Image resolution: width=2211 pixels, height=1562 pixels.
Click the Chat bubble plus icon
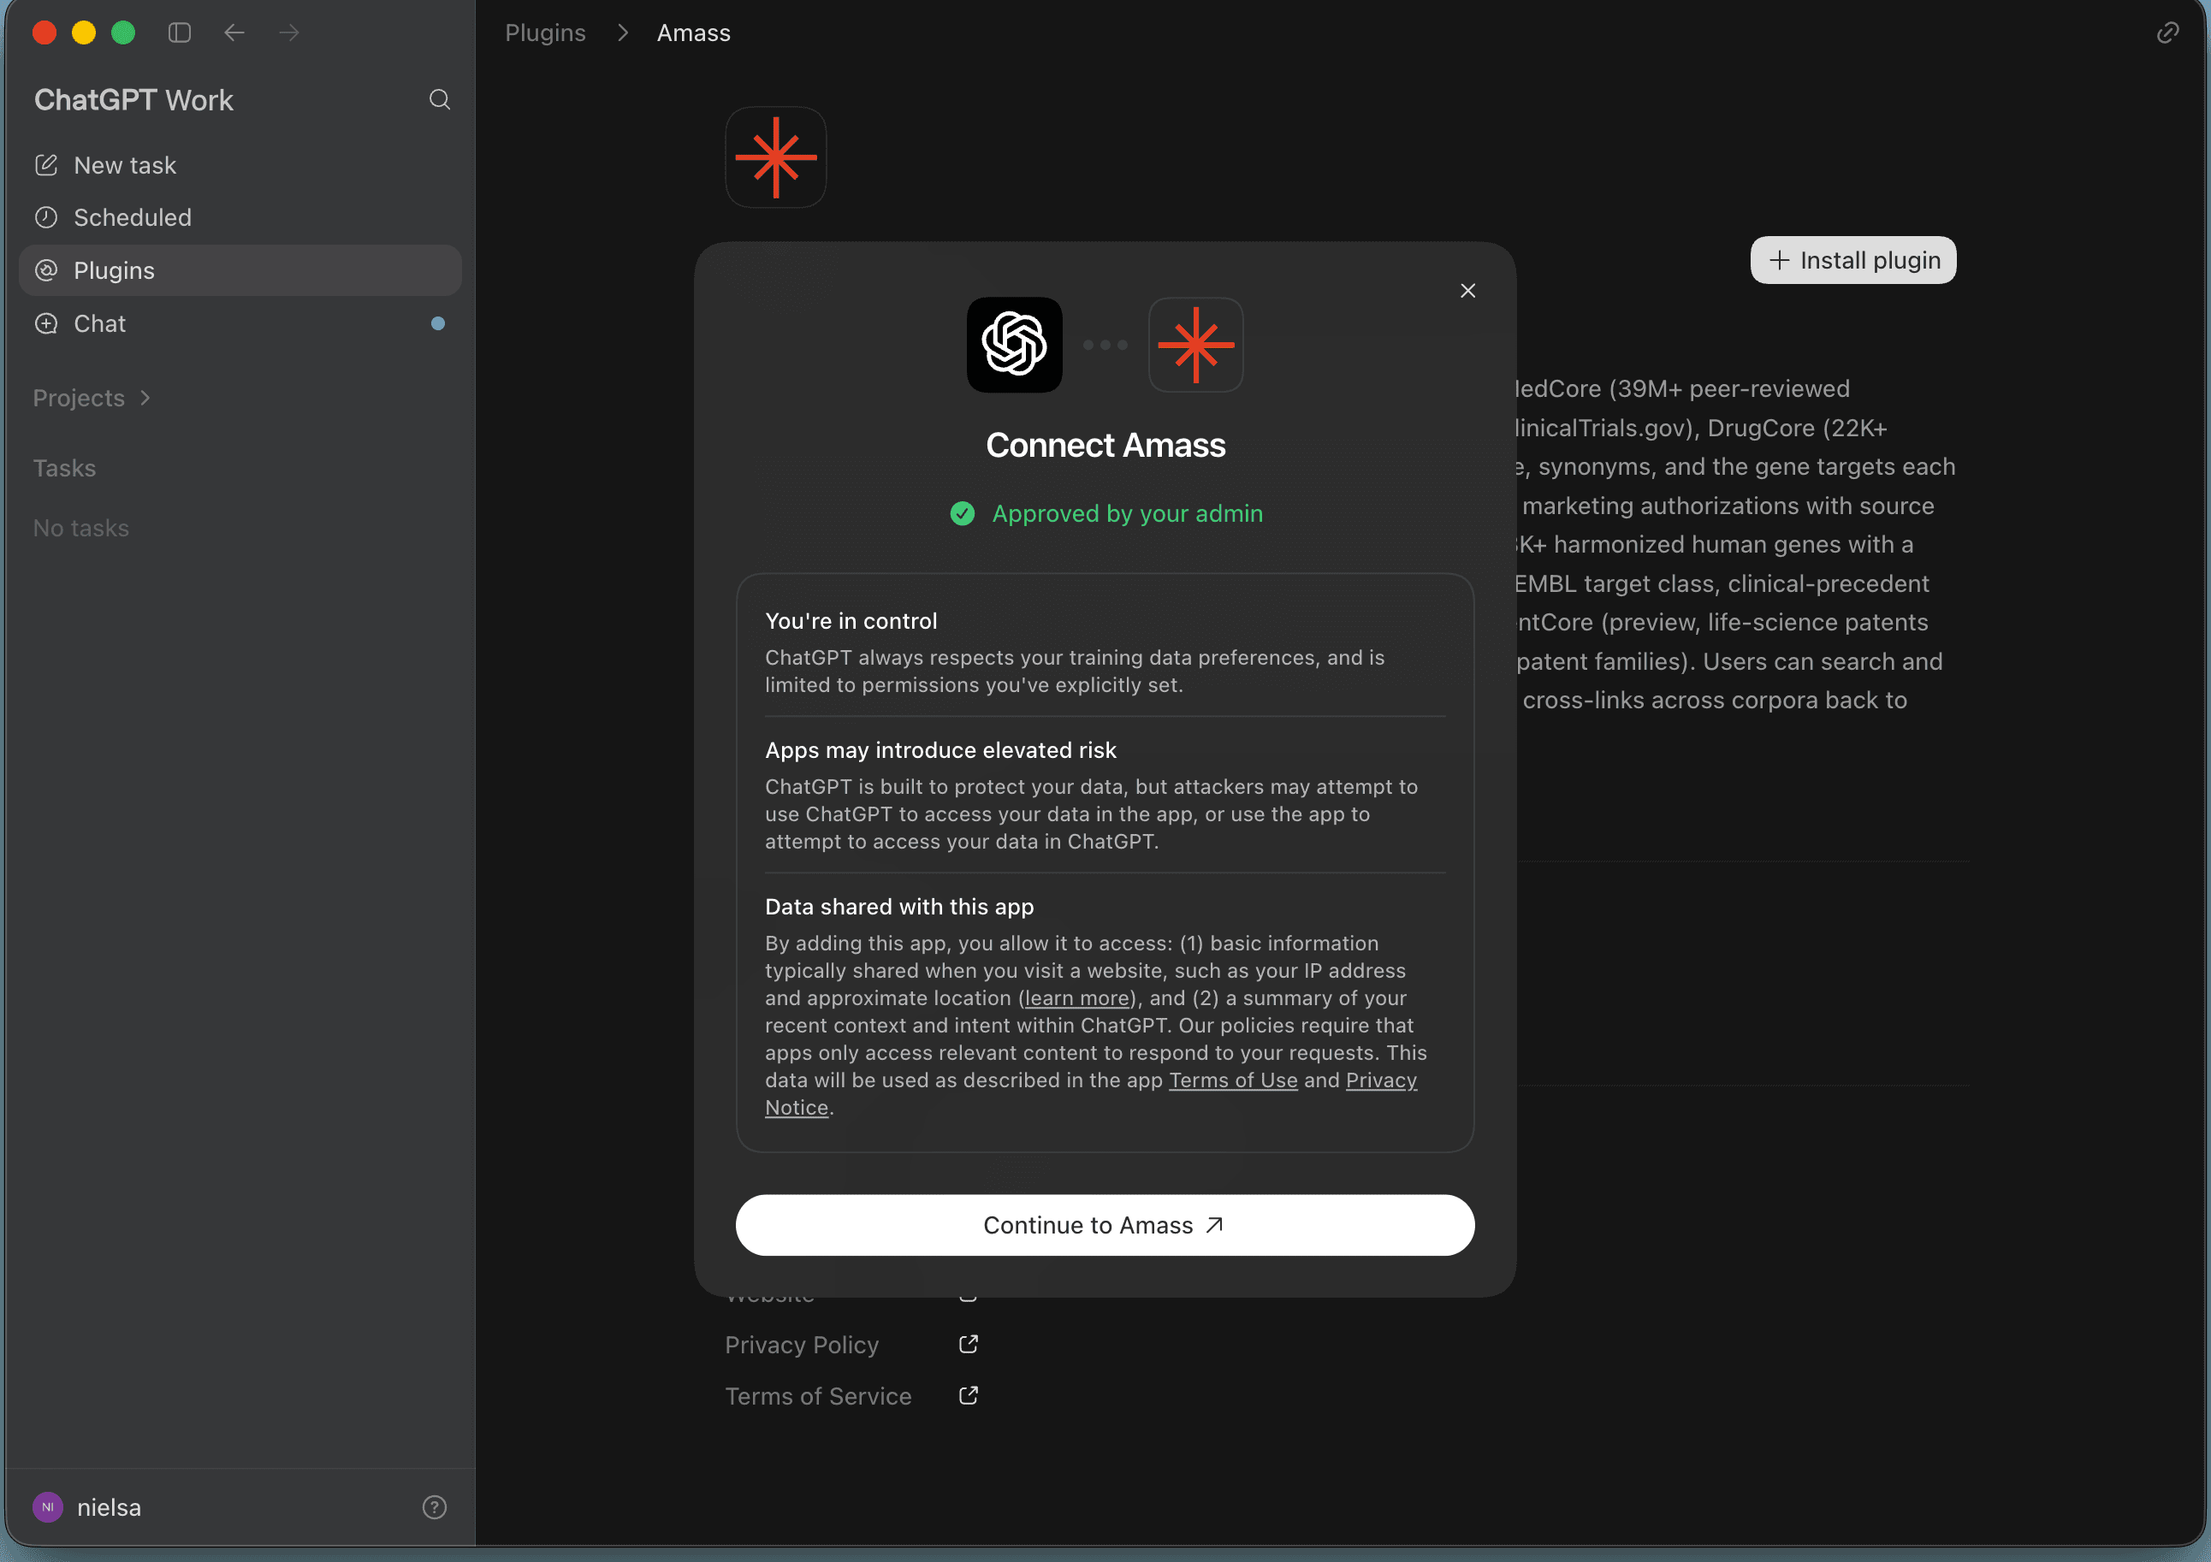click(46, 323)
